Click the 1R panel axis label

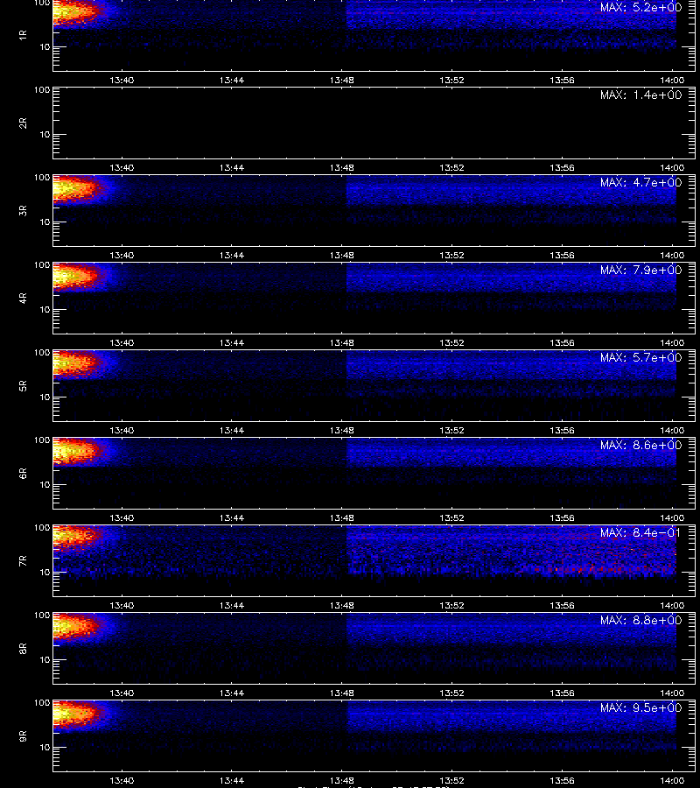tap(23, 35)
